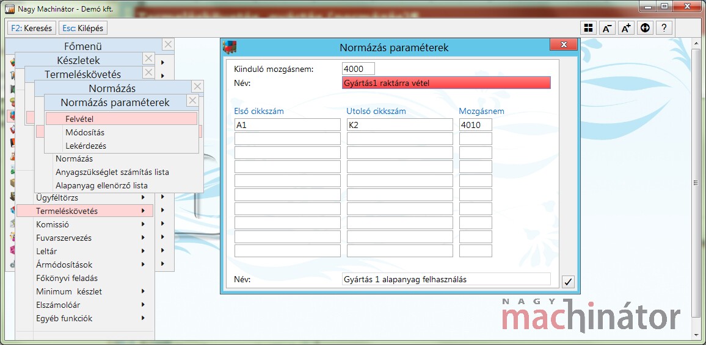Close the Normázás paraméterek menu panel
Image resolution: width=706 pixels, height=345 pixels.
click(192, 101)
